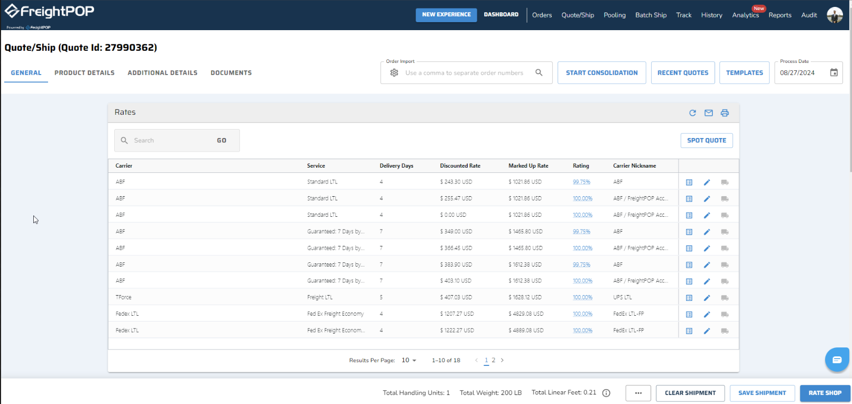Open the 99.75% rating on the $243.30 row

tap(581, 182)
